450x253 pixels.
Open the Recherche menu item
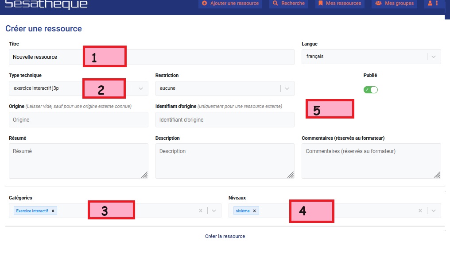pos(289,4)
